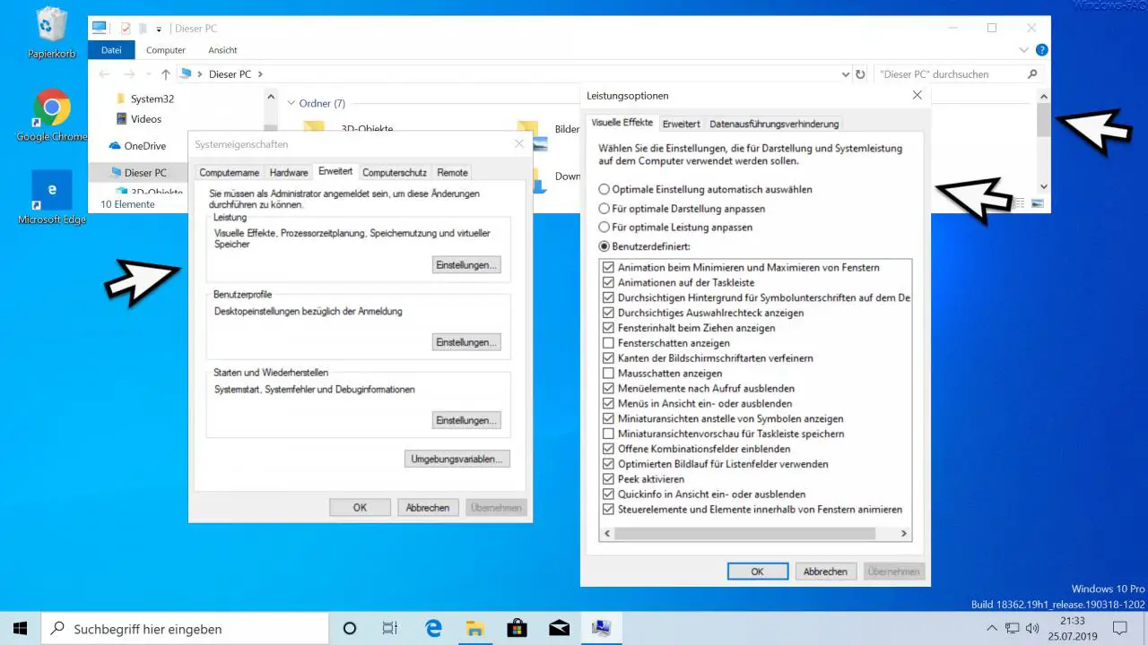Open Microsoft Edge desktop shortcut
Viewport: 1148px width, 645px height.
pyautogui.click(x=52, y=198)
